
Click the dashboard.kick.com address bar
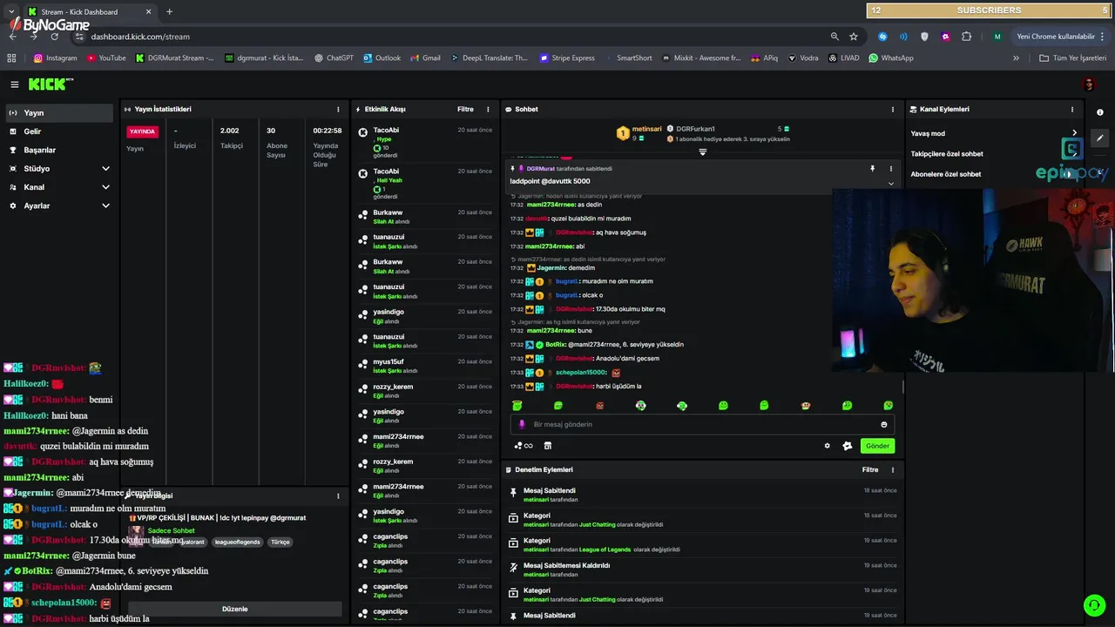click(453, 37)
